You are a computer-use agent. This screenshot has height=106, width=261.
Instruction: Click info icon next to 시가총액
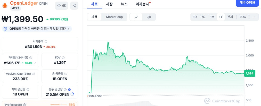[x=46, y=42]
